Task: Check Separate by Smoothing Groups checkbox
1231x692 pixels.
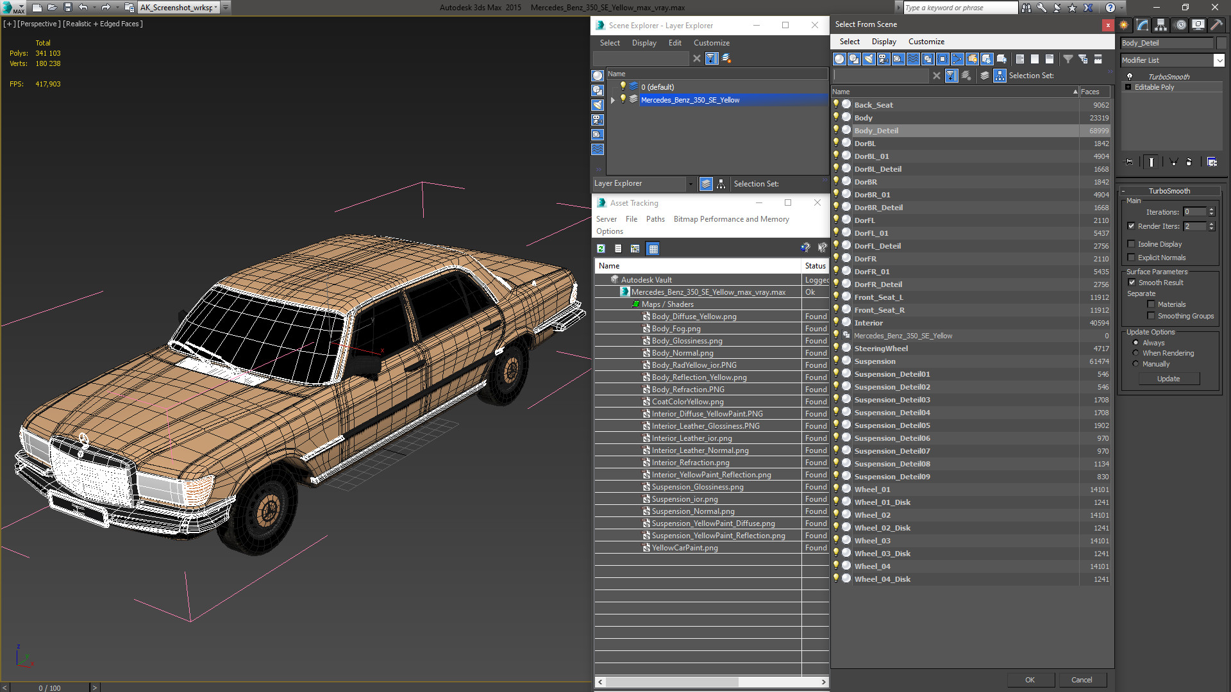Action: click(x=1151, y=316)
